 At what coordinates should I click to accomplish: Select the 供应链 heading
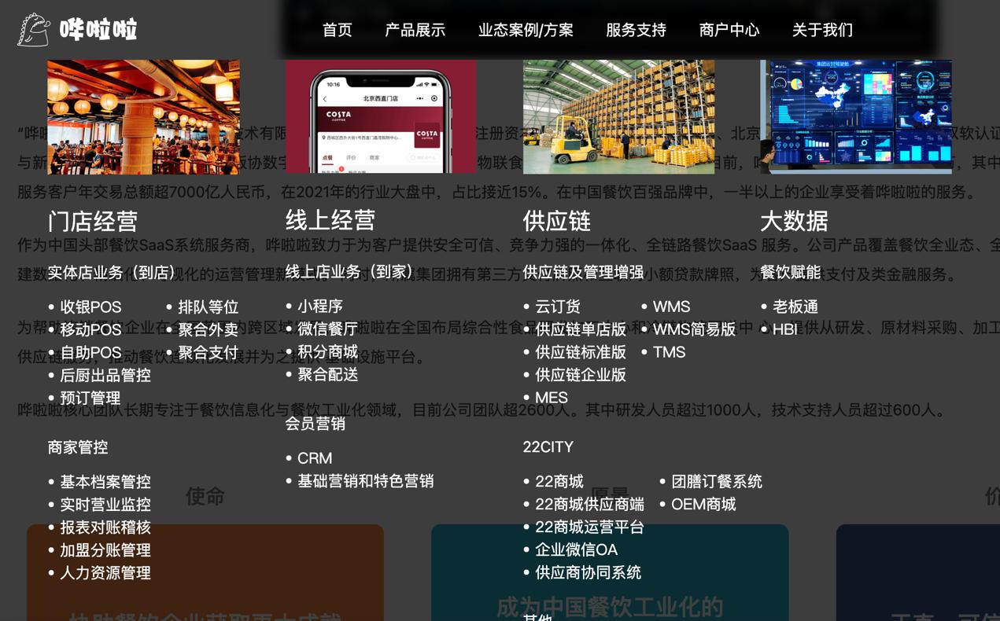click(557, 221)
